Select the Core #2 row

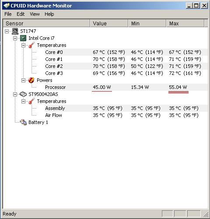pos(126,66)
